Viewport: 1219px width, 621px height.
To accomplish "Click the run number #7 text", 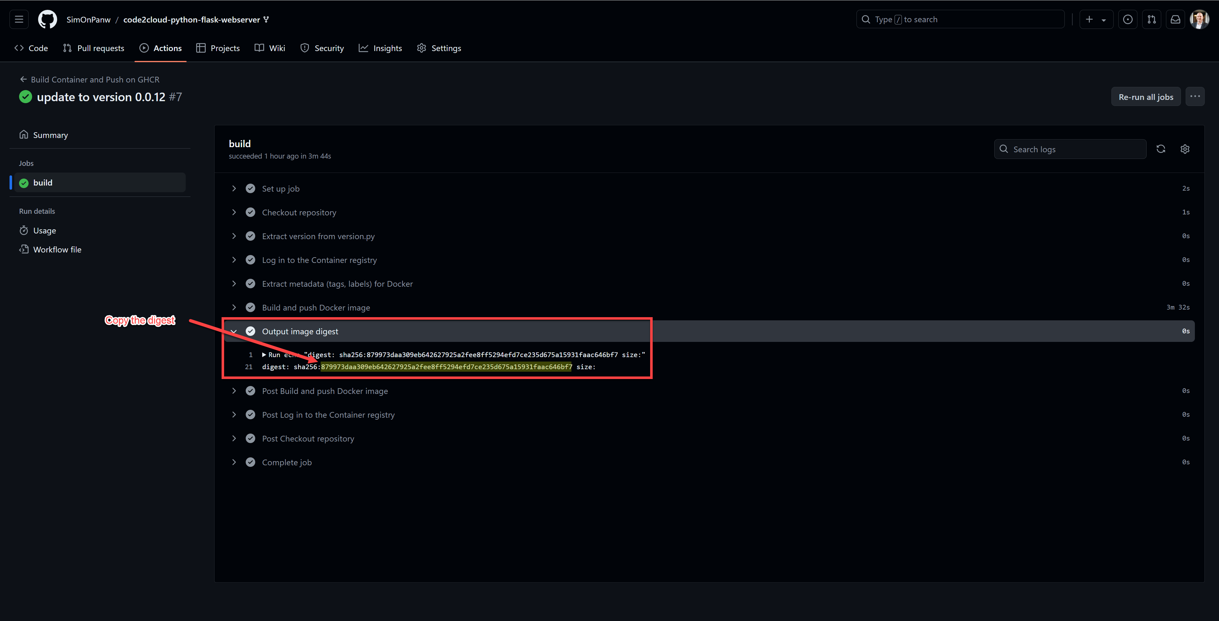I will point(176,97).
